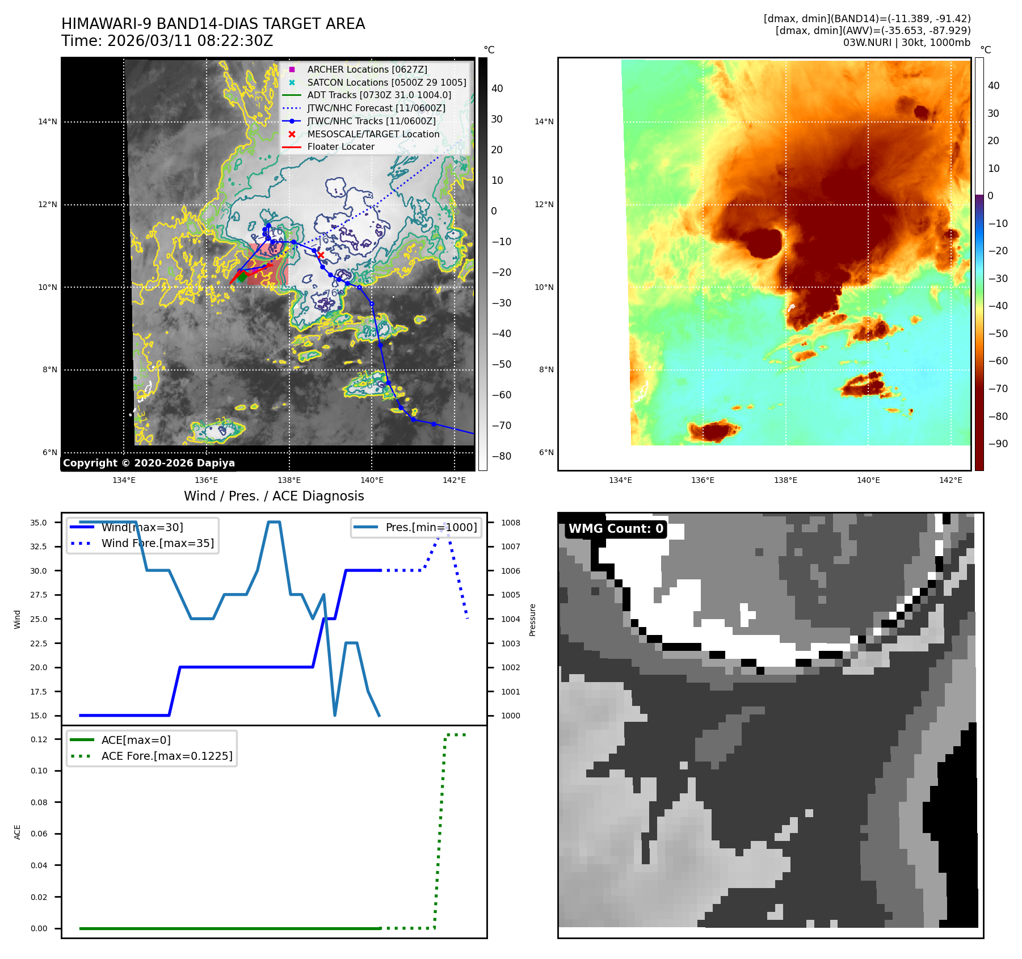The height and width of the screenshot is (959, 1022).
Task: Click the Copyright 2020-2026 Dapiya text
Action: [x=149, y=463]
